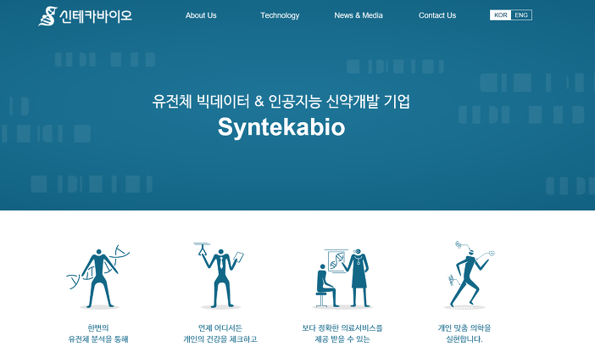Image resolution: width=595 pixels, height=358 pixels.
Task: Open the News & Media menu
Action: [x=359, y=15]
